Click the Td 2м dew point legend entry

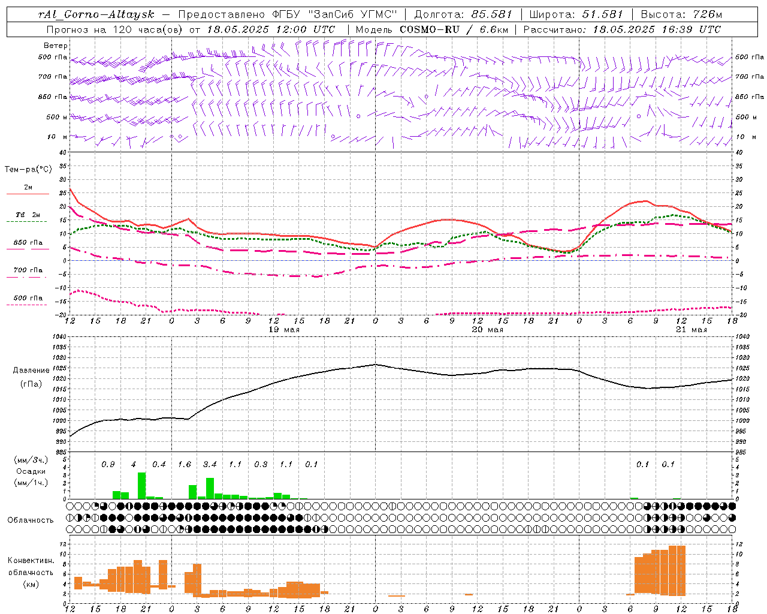click(28, 215)
